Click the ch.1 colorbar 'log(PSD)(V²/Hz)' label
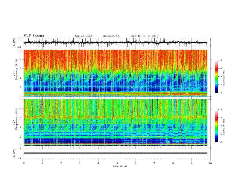The height and width of the screenshot is (183, 237). point(224,78)
